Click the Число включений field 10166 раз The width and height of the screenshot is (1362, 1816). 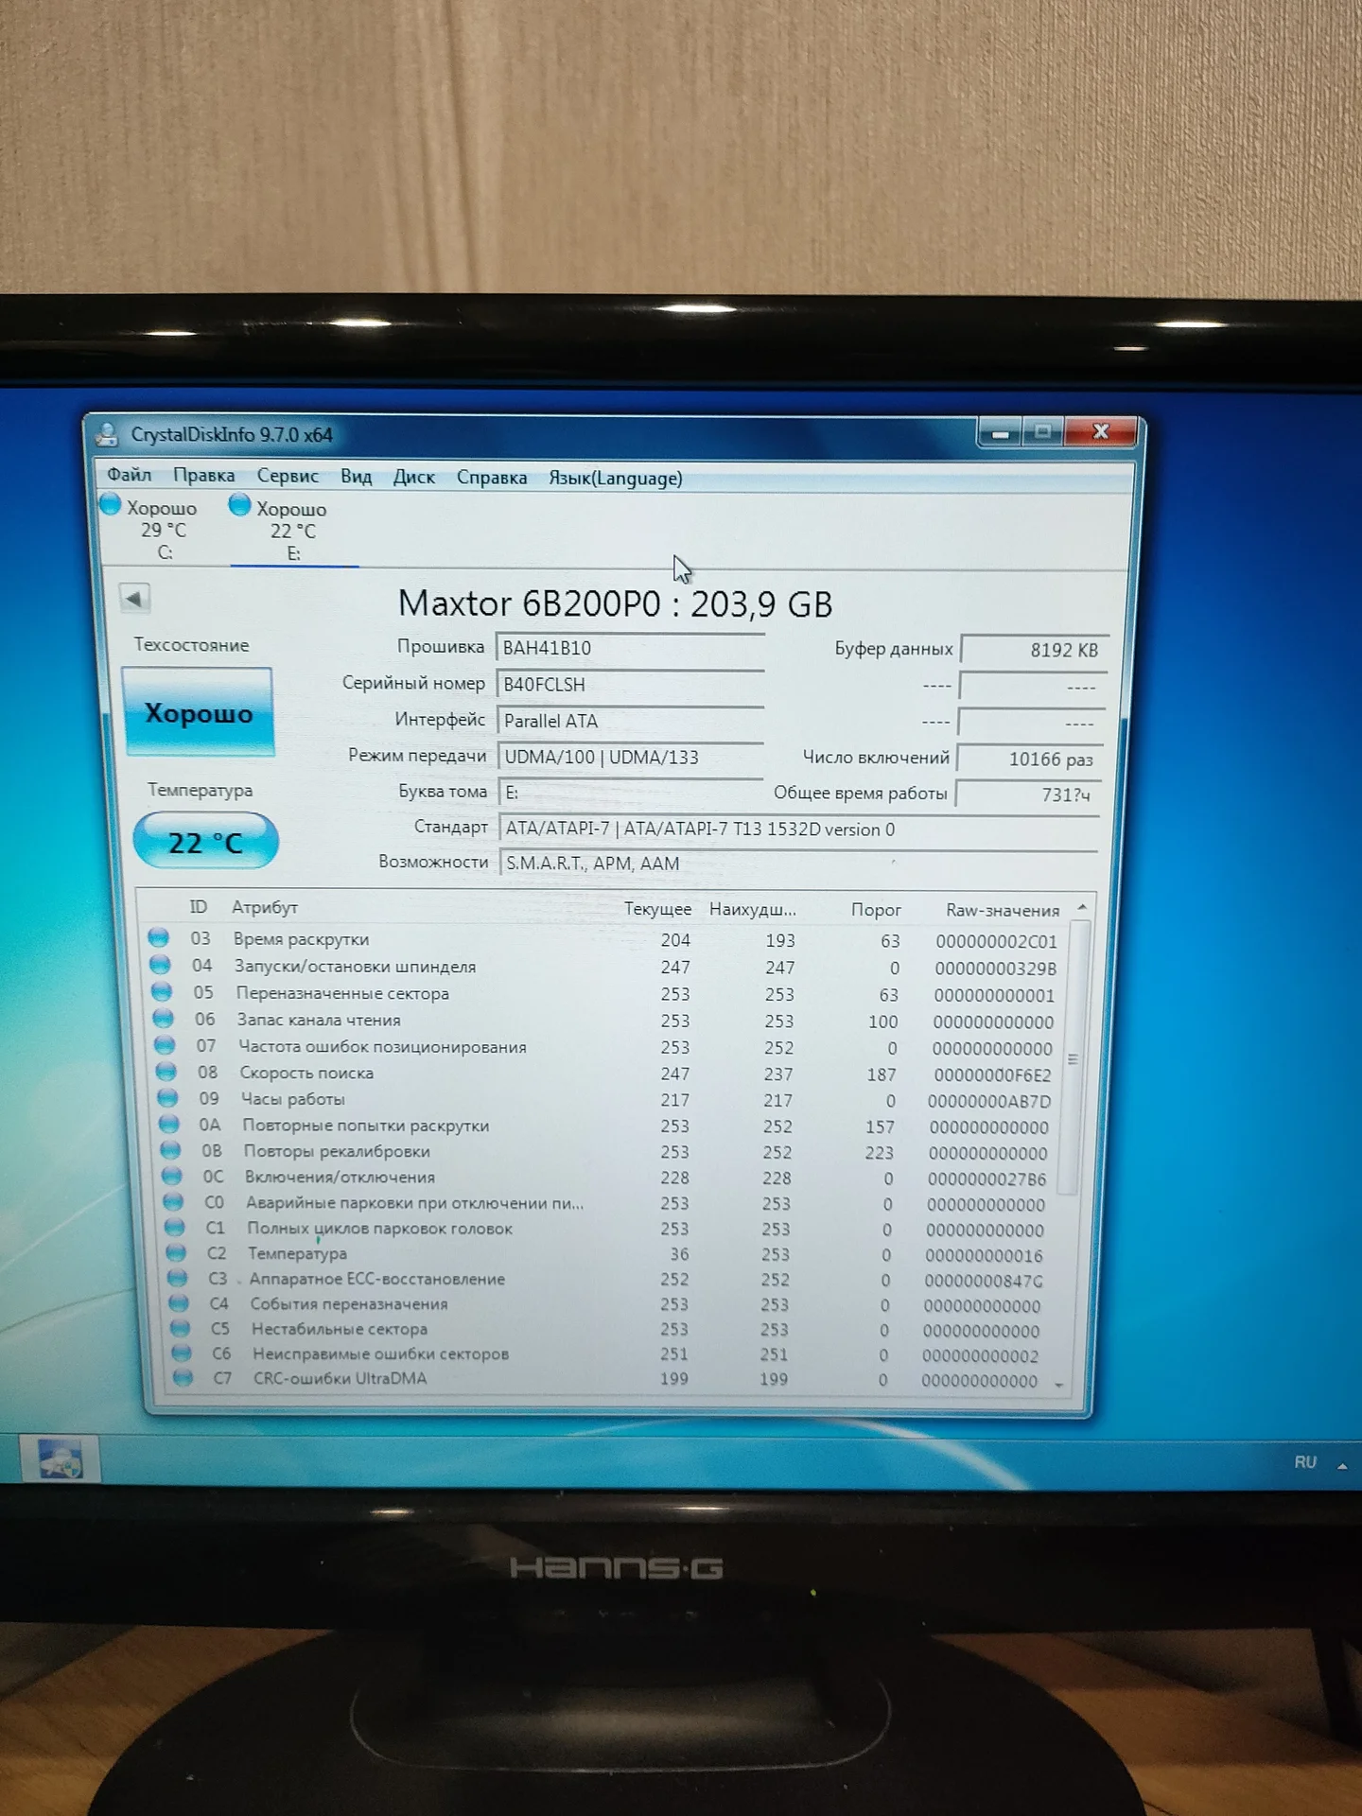[1030, 759]
